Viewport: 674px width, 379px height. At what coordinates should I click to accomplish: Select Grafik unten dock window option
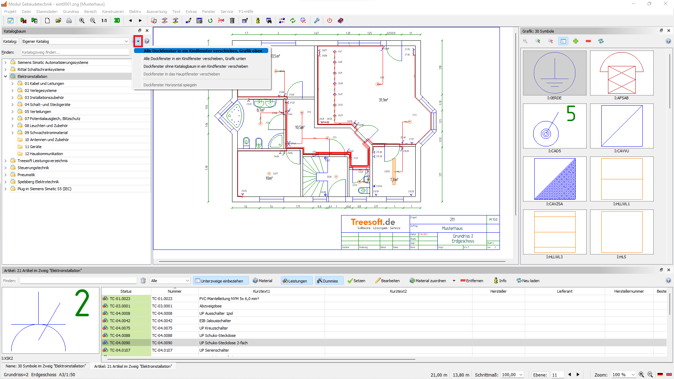[194, 59]
